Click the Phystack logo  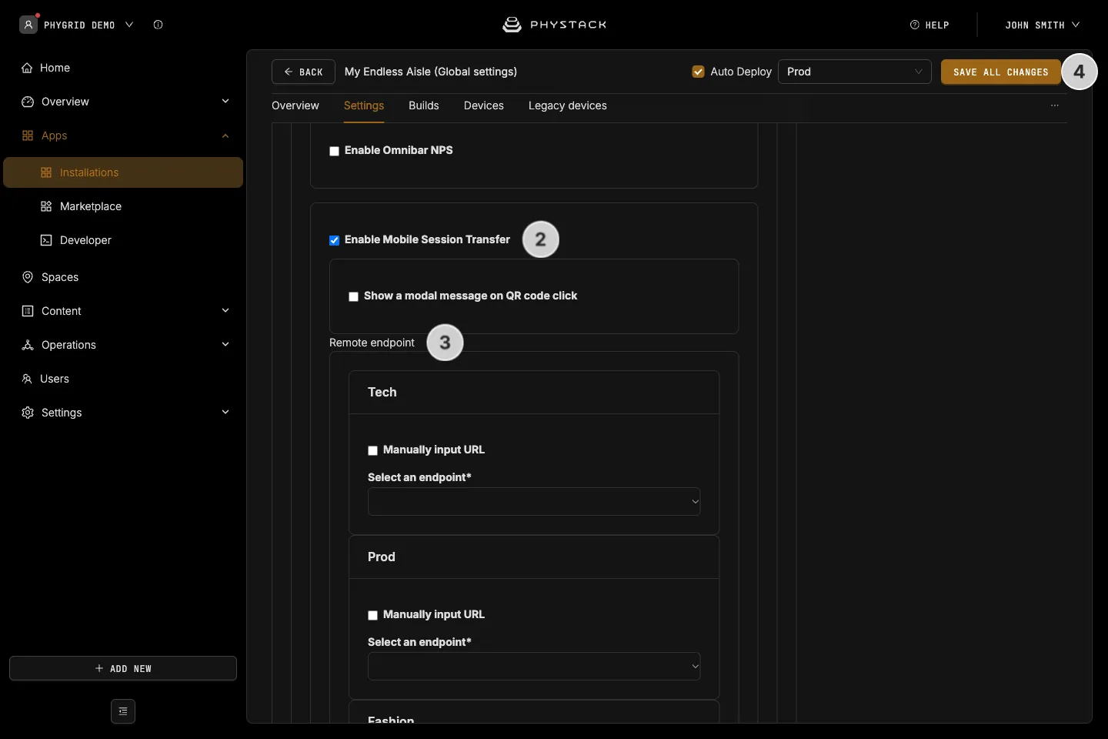(x=554, y=25)
